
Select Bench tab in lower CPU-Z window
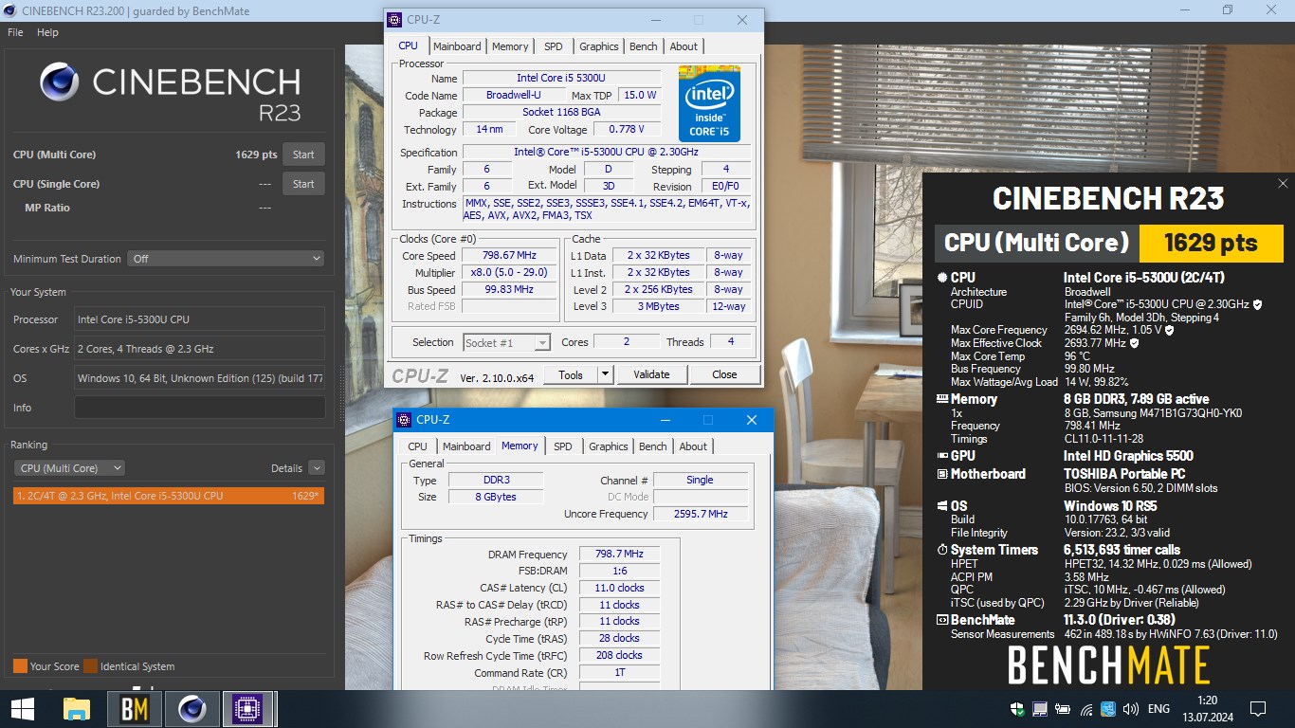653,446
